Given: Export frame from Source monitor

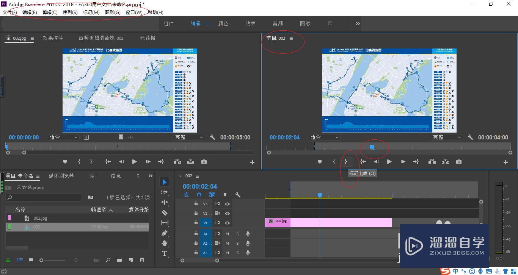Looking at the screenshot, I should pyautogui.click(x=204, y=162).
